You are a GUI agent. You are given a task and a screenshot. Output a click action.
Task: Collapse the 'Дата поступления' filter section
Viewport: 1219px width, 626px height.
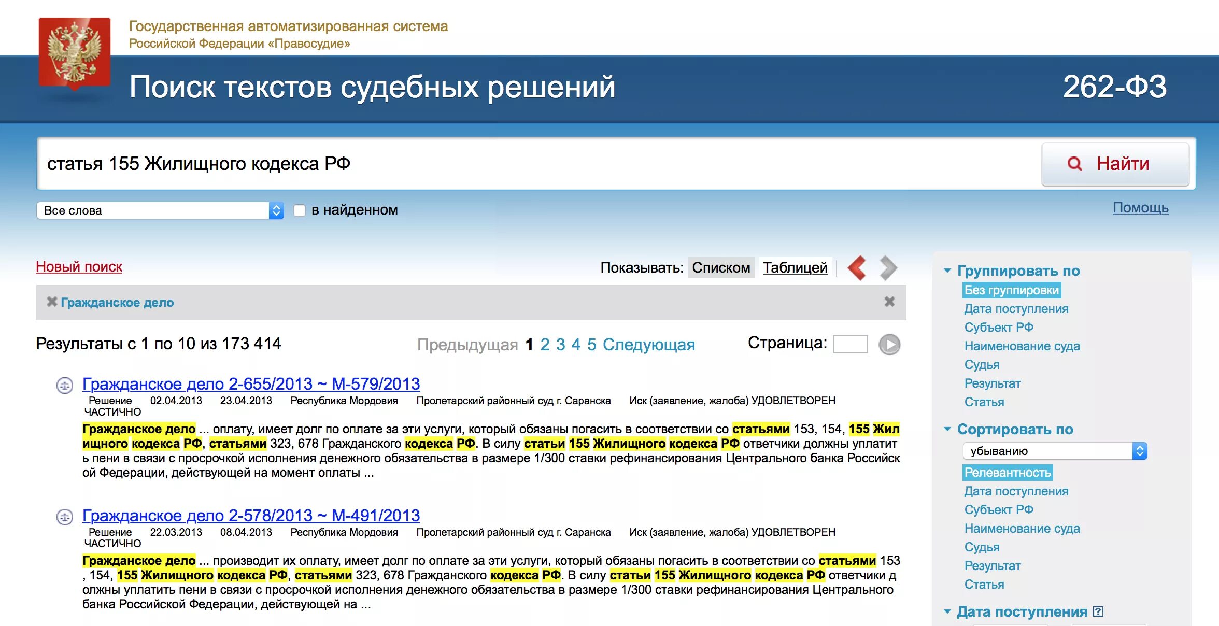point(947,611)
